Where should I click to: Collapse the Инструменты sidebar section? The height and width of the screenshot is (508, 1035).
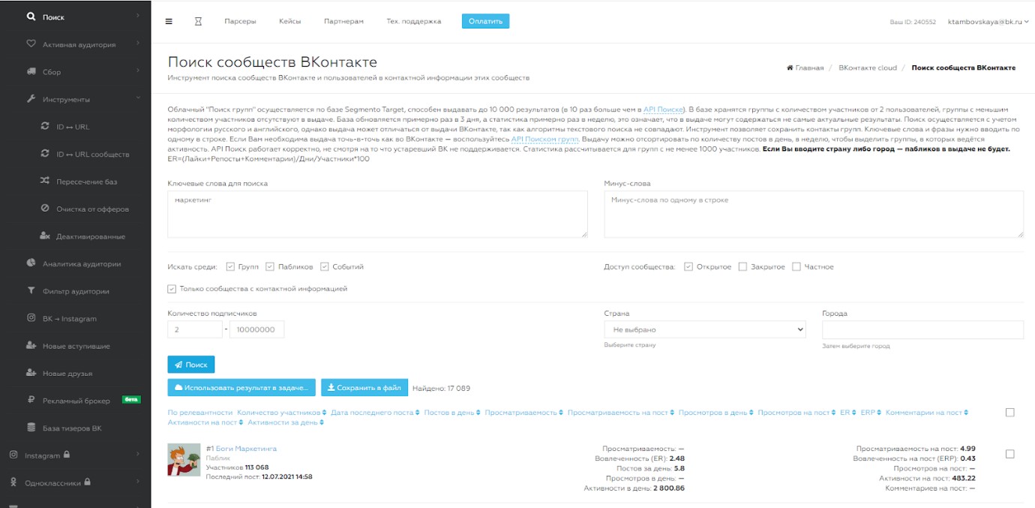[139, 99]
